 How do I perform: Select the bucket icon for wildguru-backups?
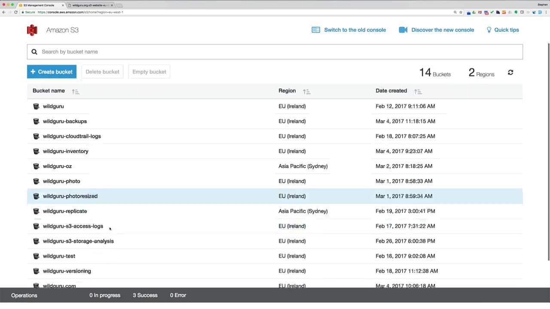(36, 121)
